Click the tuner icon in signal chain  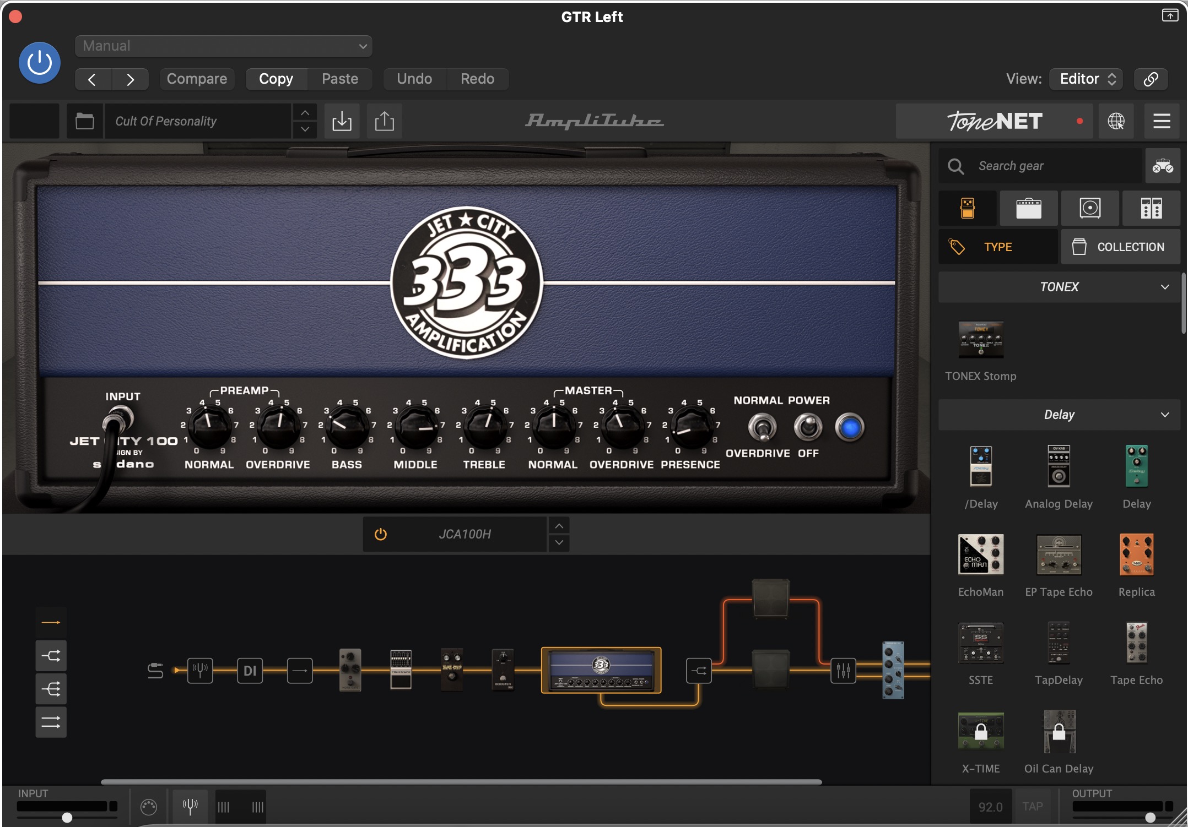pyautogui.click(x=199, y=670)
